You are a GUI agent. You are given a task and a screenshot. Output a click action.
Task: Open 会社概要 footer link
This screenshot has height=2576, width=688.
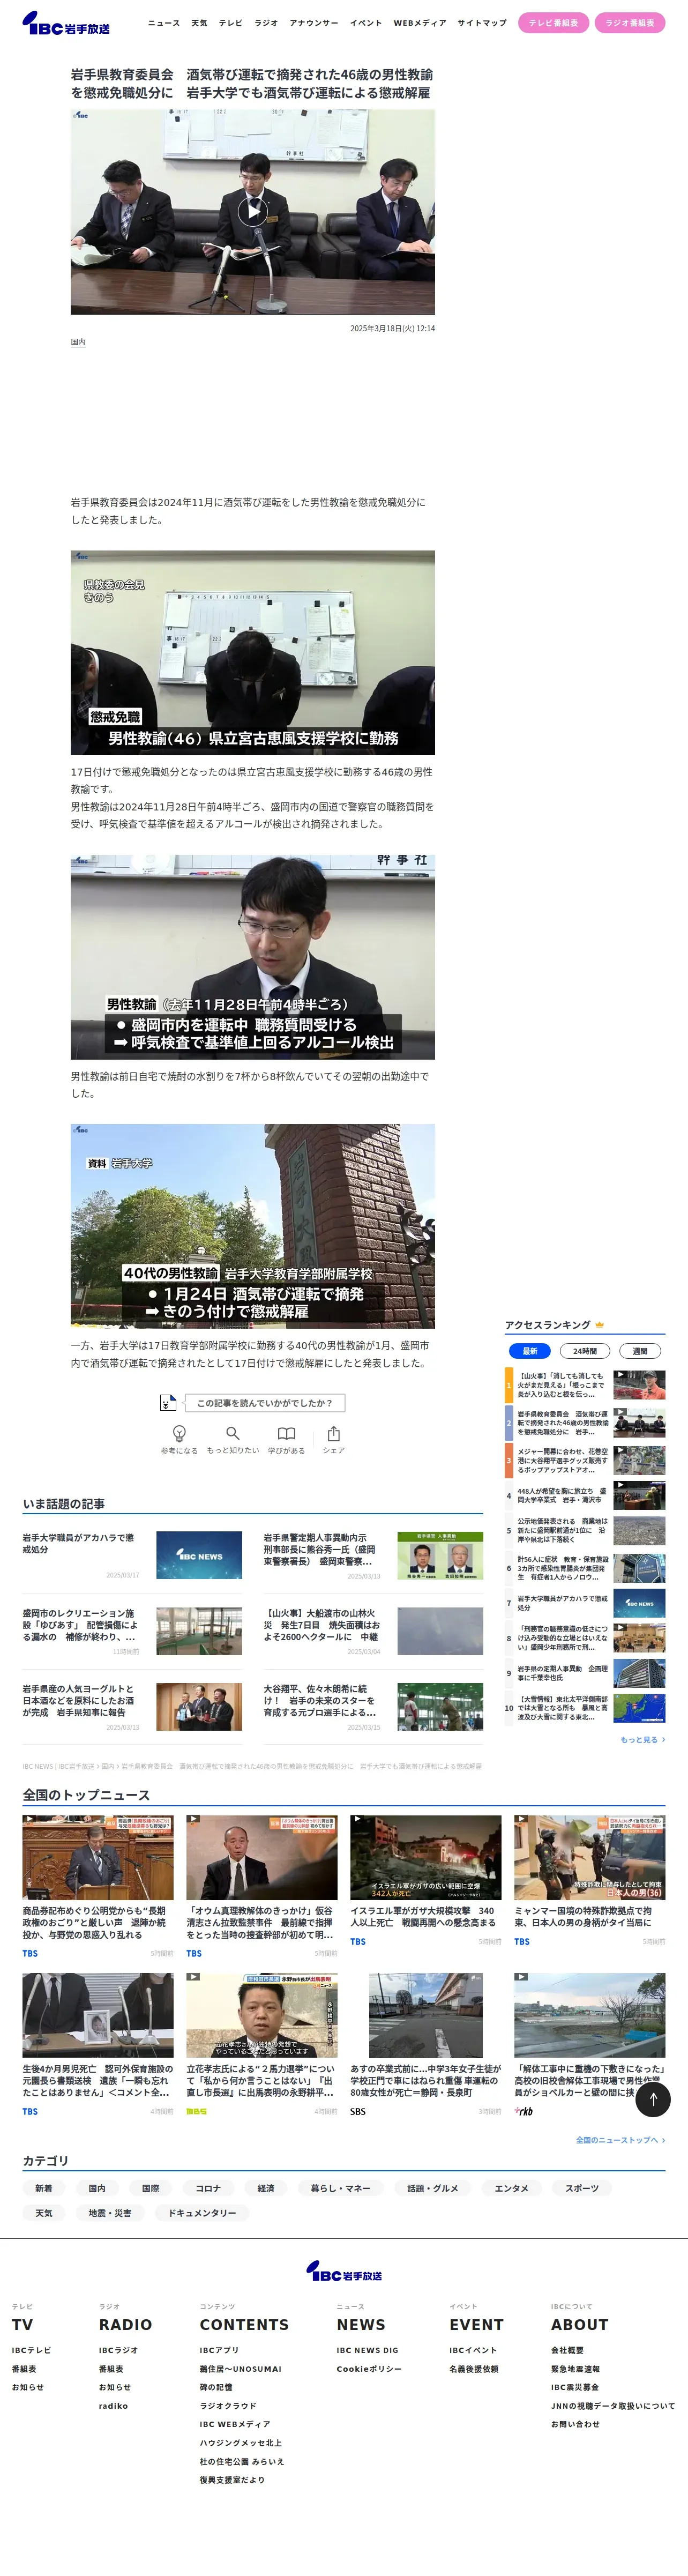(x=567, y=2350)
